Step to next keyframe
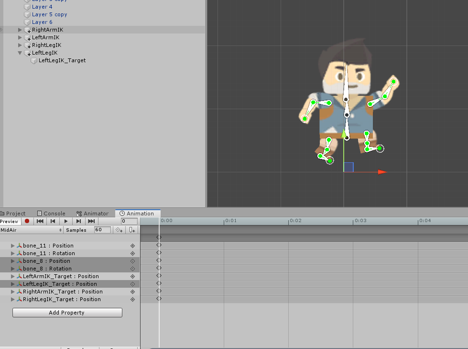Image resolution: width=468 pixels, height=349 pixels. [x=78, y=221]
